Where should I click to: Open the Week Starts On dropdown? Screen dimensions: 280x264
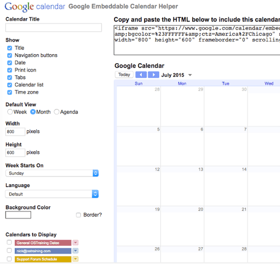pos(52,173)
